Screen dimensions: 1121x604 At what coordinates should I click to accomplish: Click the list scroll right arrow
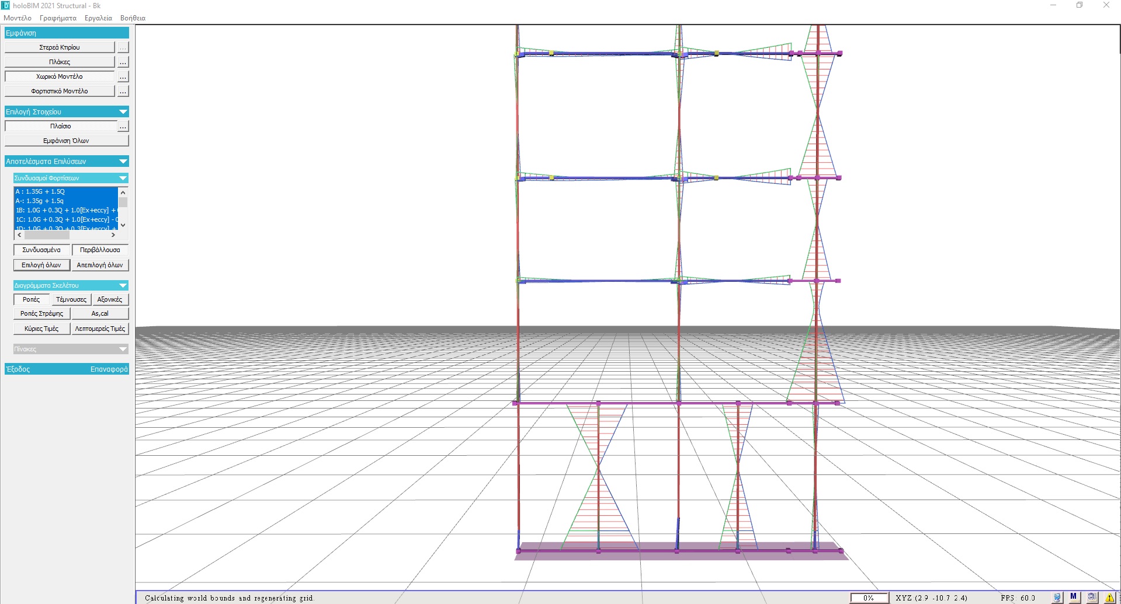(113, 235)
